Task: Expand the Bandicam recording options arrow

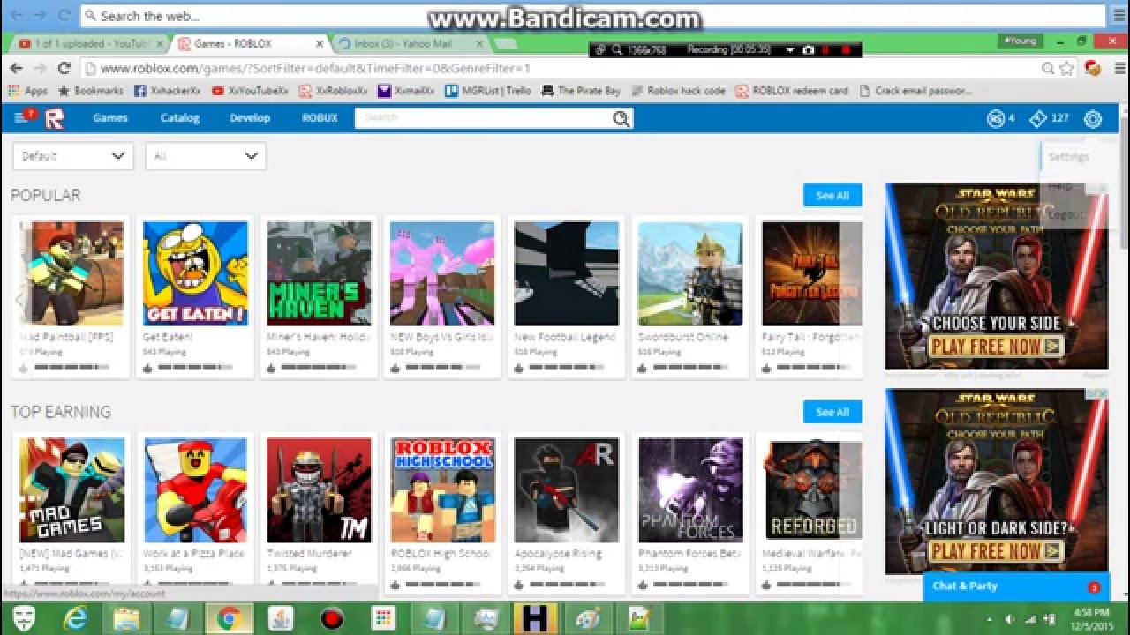Action: [x=790, y=50]
